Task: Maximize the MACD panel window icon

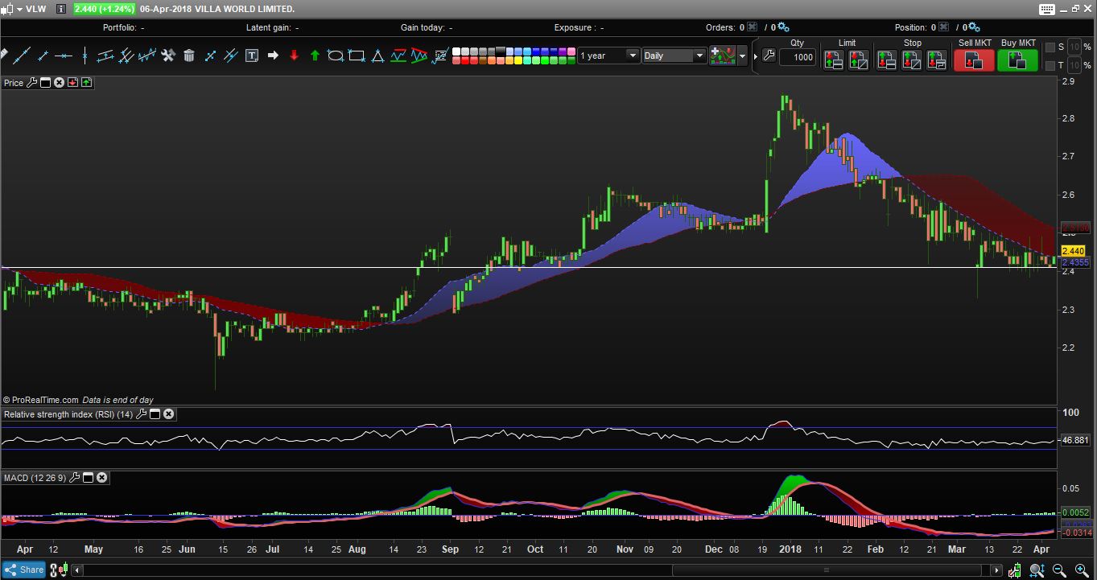Action: pyautogui.click(x=89, y=477)
